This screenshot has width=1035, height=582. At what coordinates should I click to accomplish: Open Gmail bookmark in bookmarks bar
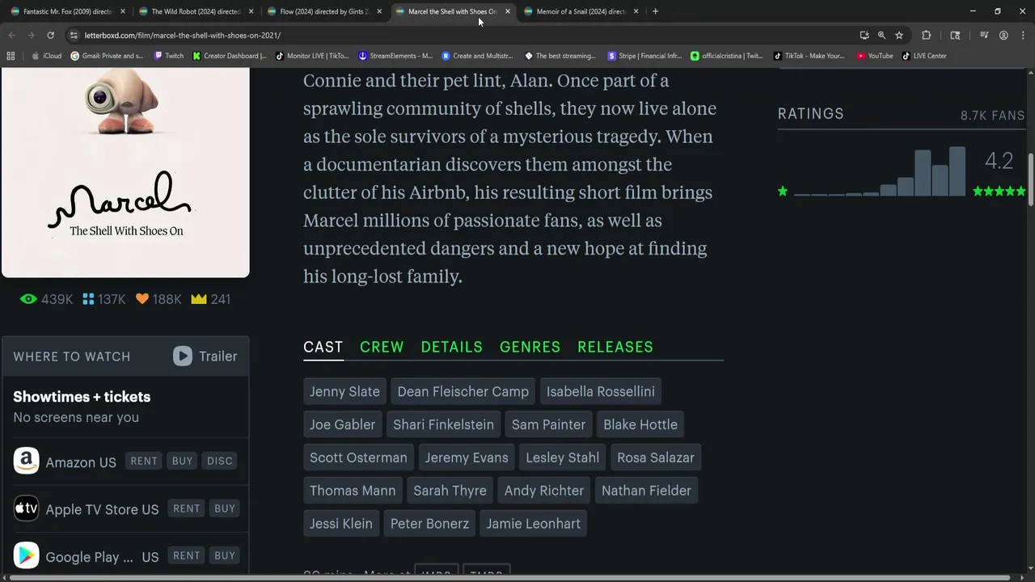pyautogui.click(x=107, y=56)
